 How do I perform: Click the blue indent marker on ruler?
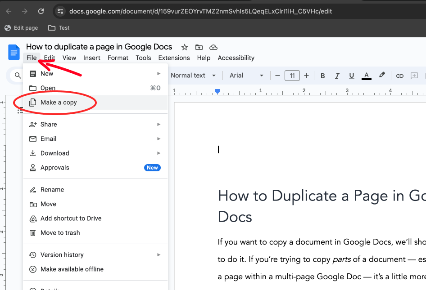click(218, 91)
